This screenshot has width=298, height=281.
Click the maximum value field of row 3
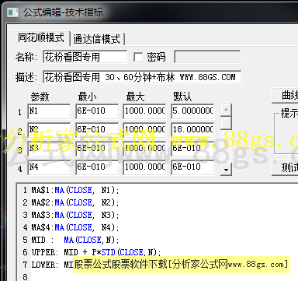[144, 149]
